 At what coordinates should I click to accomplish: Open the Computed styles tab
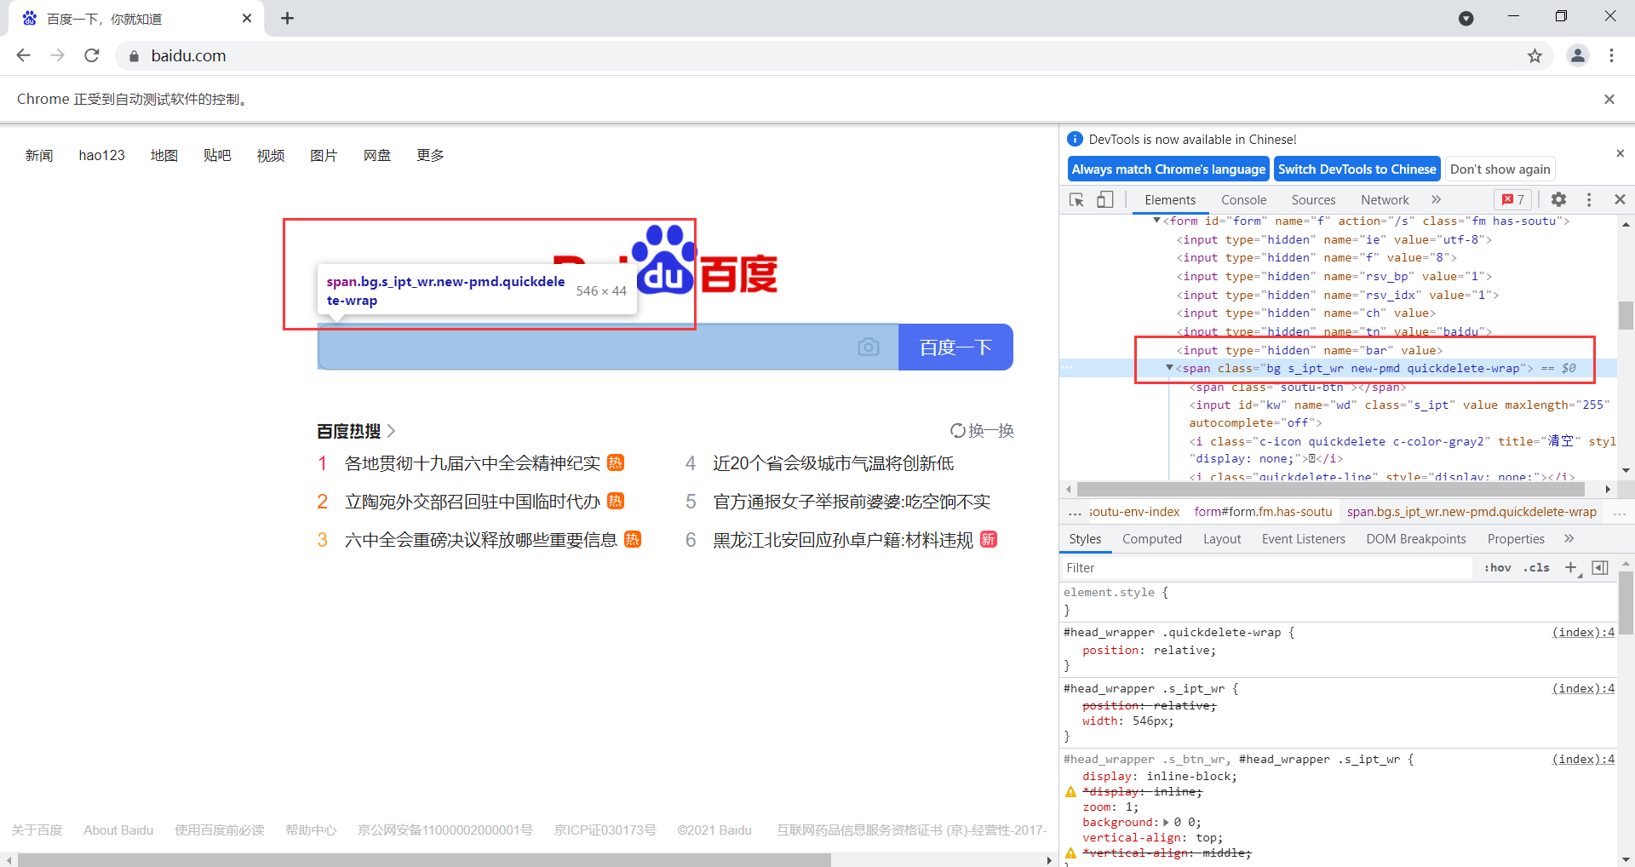(1152, 539)
